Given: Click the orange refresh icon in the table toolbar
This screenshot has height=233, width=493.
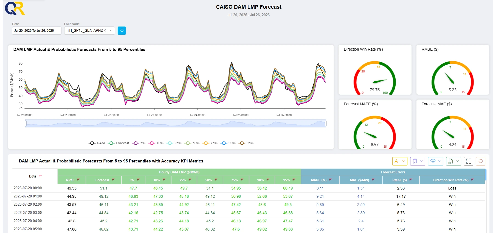Looking at the screenshot, I should (x=481, y=161).
